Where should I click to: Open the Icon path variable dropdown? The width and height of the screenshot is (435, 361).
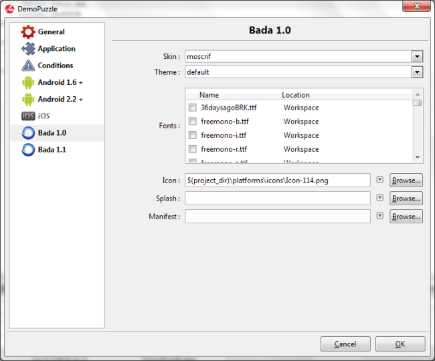(x=380, y=180)
